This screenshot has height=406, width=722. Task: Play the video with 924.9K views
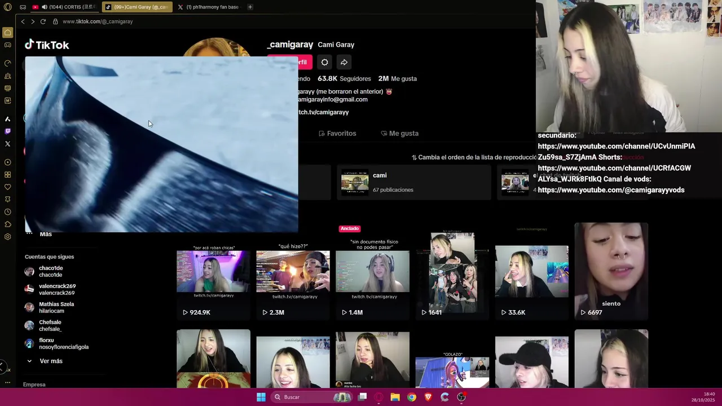(213, 271)
